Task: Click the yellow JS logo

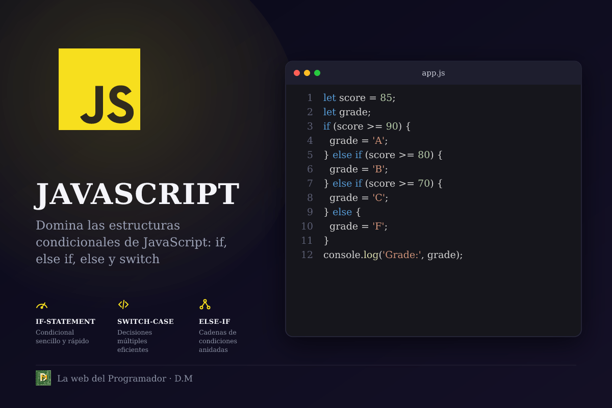Action: [x=99, y=89]
